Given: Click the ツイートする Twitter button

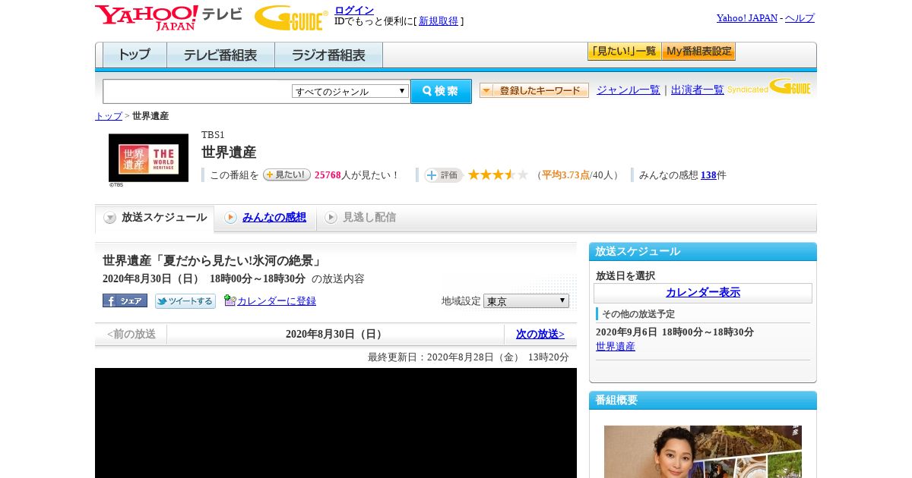Looking at the screenshot, I should (185, 301).
